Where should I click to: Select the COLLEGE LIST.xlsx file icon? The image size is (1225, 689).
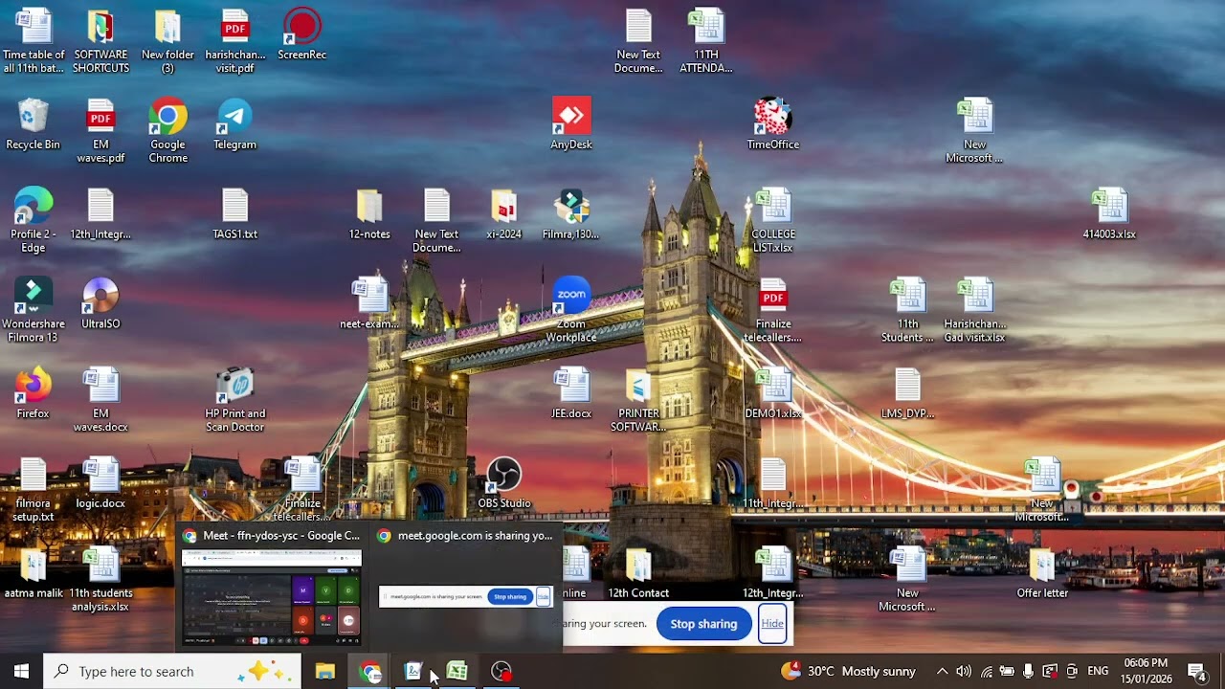(772, 221)
